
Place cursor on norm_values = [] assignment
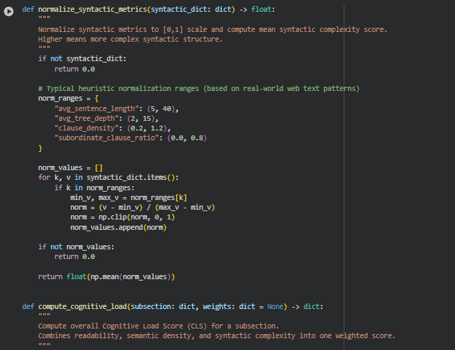click(70, 168)
